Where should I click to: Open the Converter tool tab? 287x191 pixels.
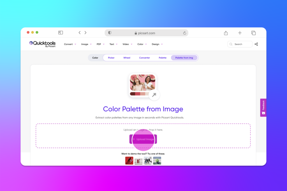(144, 58)
